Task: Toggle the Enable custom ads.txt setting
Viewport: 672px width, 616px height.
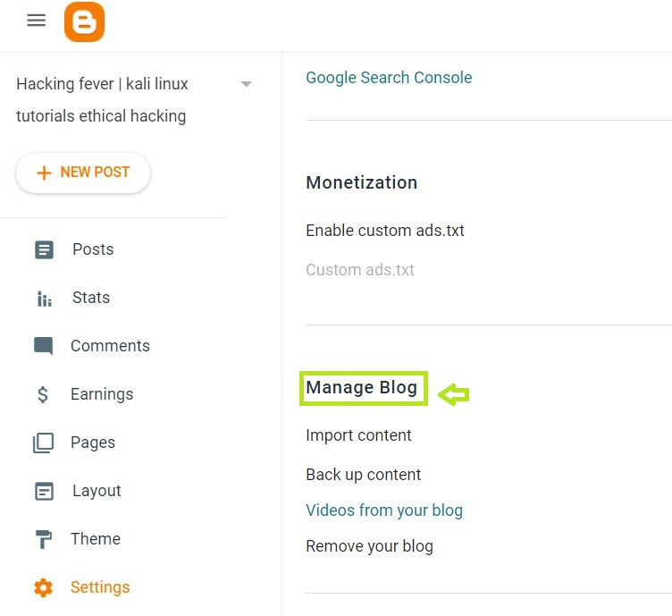Action: [x=385, y=231]
